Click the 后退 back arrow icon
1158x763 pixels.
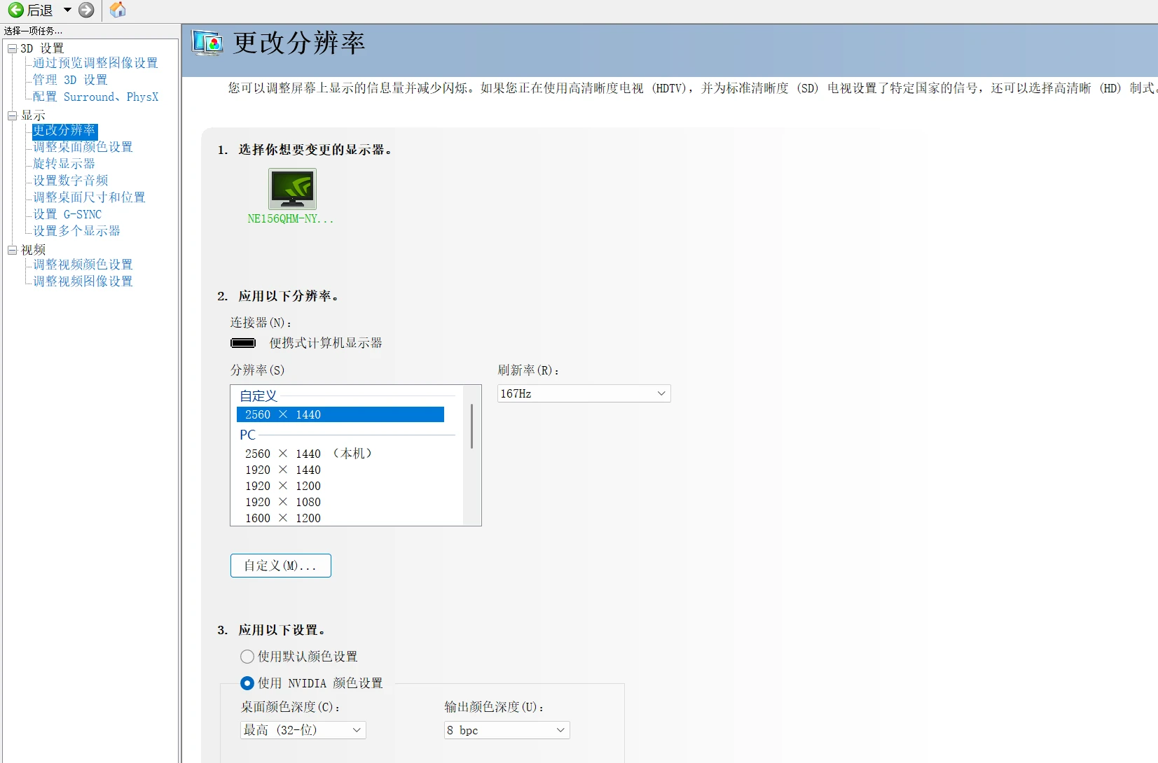tap(14, 10)
